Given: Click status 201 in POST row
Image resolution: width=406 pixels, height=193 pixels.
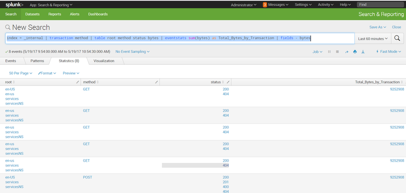Looking at the screenshot, I should 226,182.
